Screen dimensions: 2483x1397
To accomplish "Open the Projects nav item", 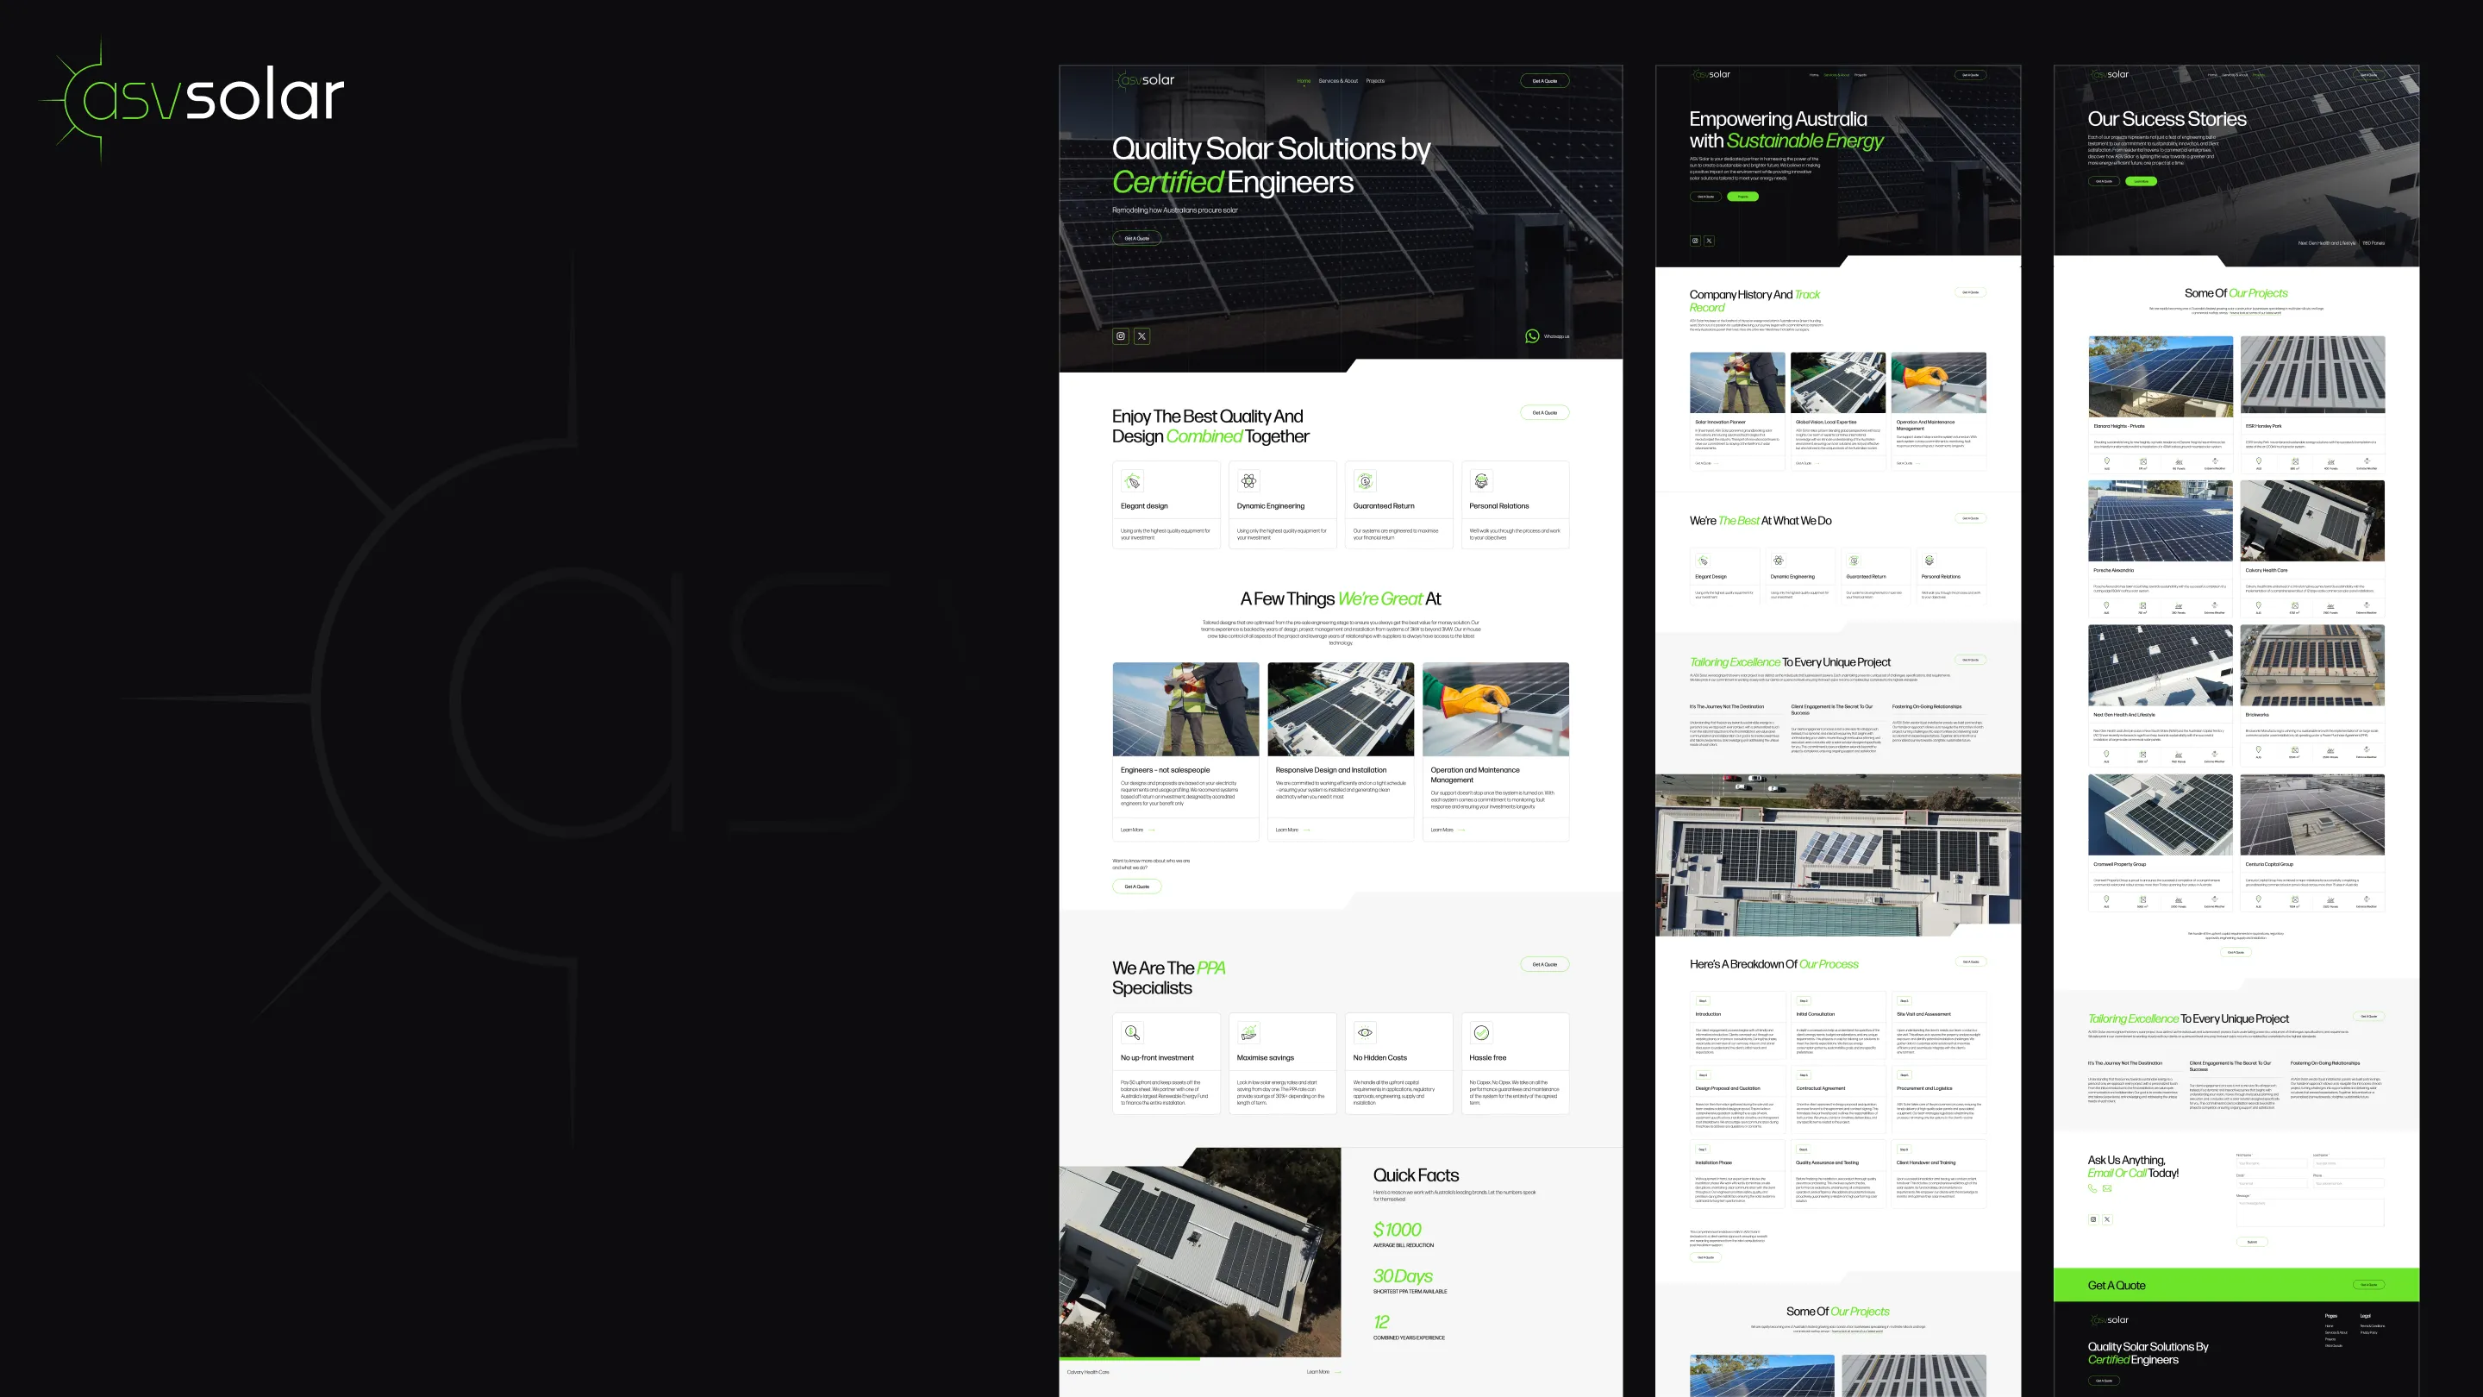I will 1375,81.
